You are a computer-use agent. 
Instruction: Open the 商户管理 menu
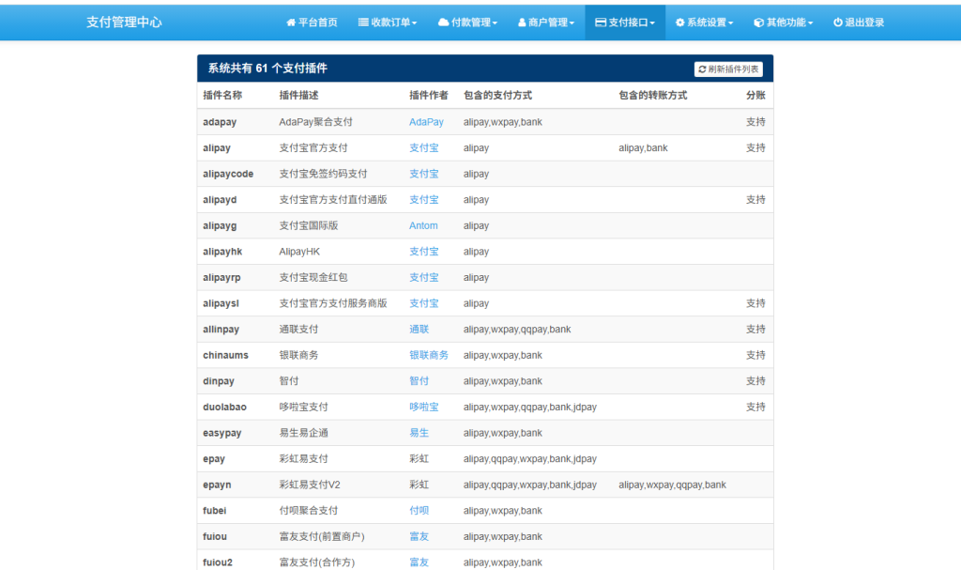[546, 23]
